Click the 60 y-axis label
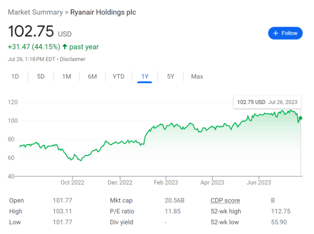Image resolution: width=314 pixels, height=234 pixels. [x=11, y=158]
